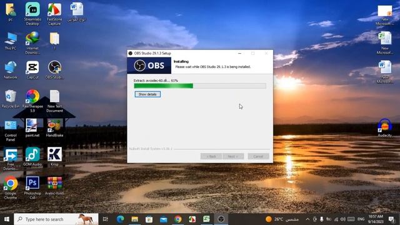Open Chrome from the taskbar
The width and height of the screenshot is (400, 225).
177,219
